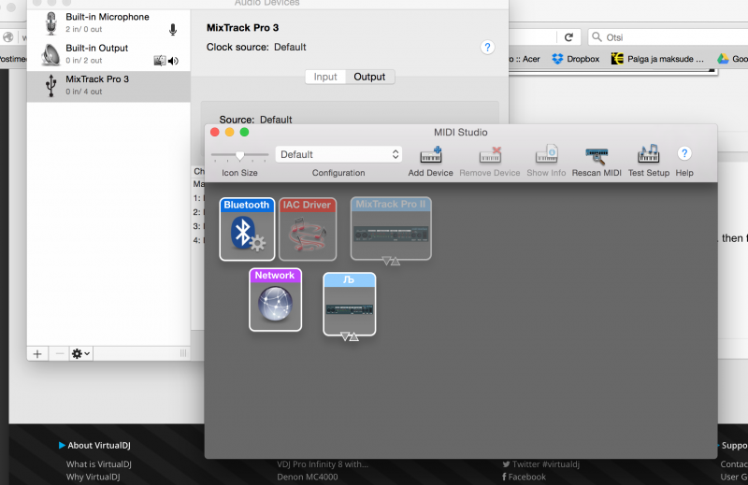Open the gear action menu in device list
The image size is (748, 485).
coord(80,353)
